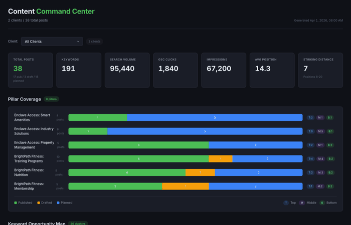Screen dimensions: 351x225
Task: Click B:1 badge in Industry Solutions row
Action: coord(330,131)
